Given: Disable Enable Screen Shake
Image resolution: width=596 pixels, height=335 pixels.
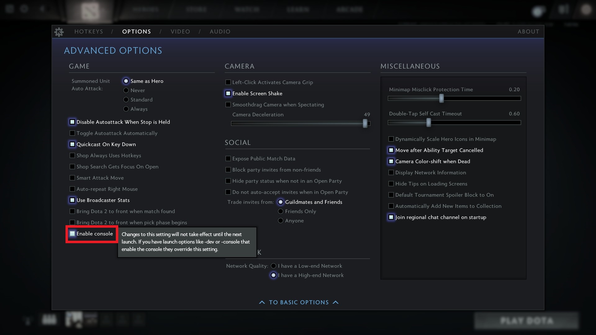Looking at the screenshot, I should [228, 93].
